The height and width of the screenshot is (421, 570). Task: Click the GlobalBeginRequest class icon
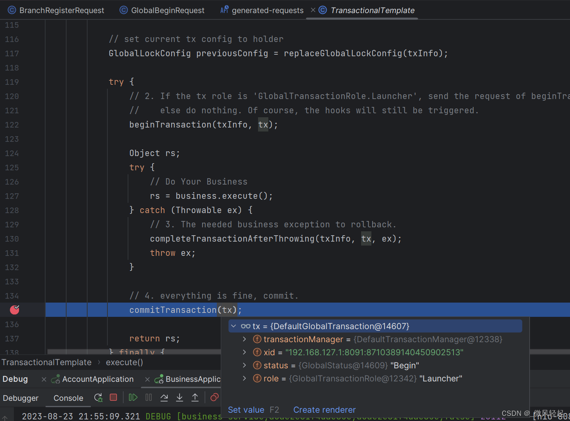pyautogui.click(x=124, y=10)
